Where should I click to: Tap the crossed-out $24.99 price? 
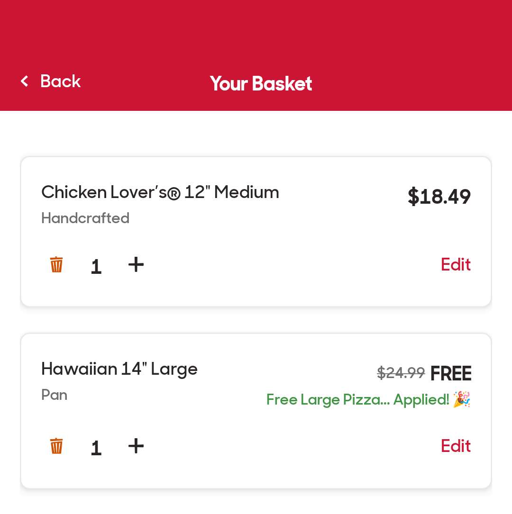pos(401,373)
